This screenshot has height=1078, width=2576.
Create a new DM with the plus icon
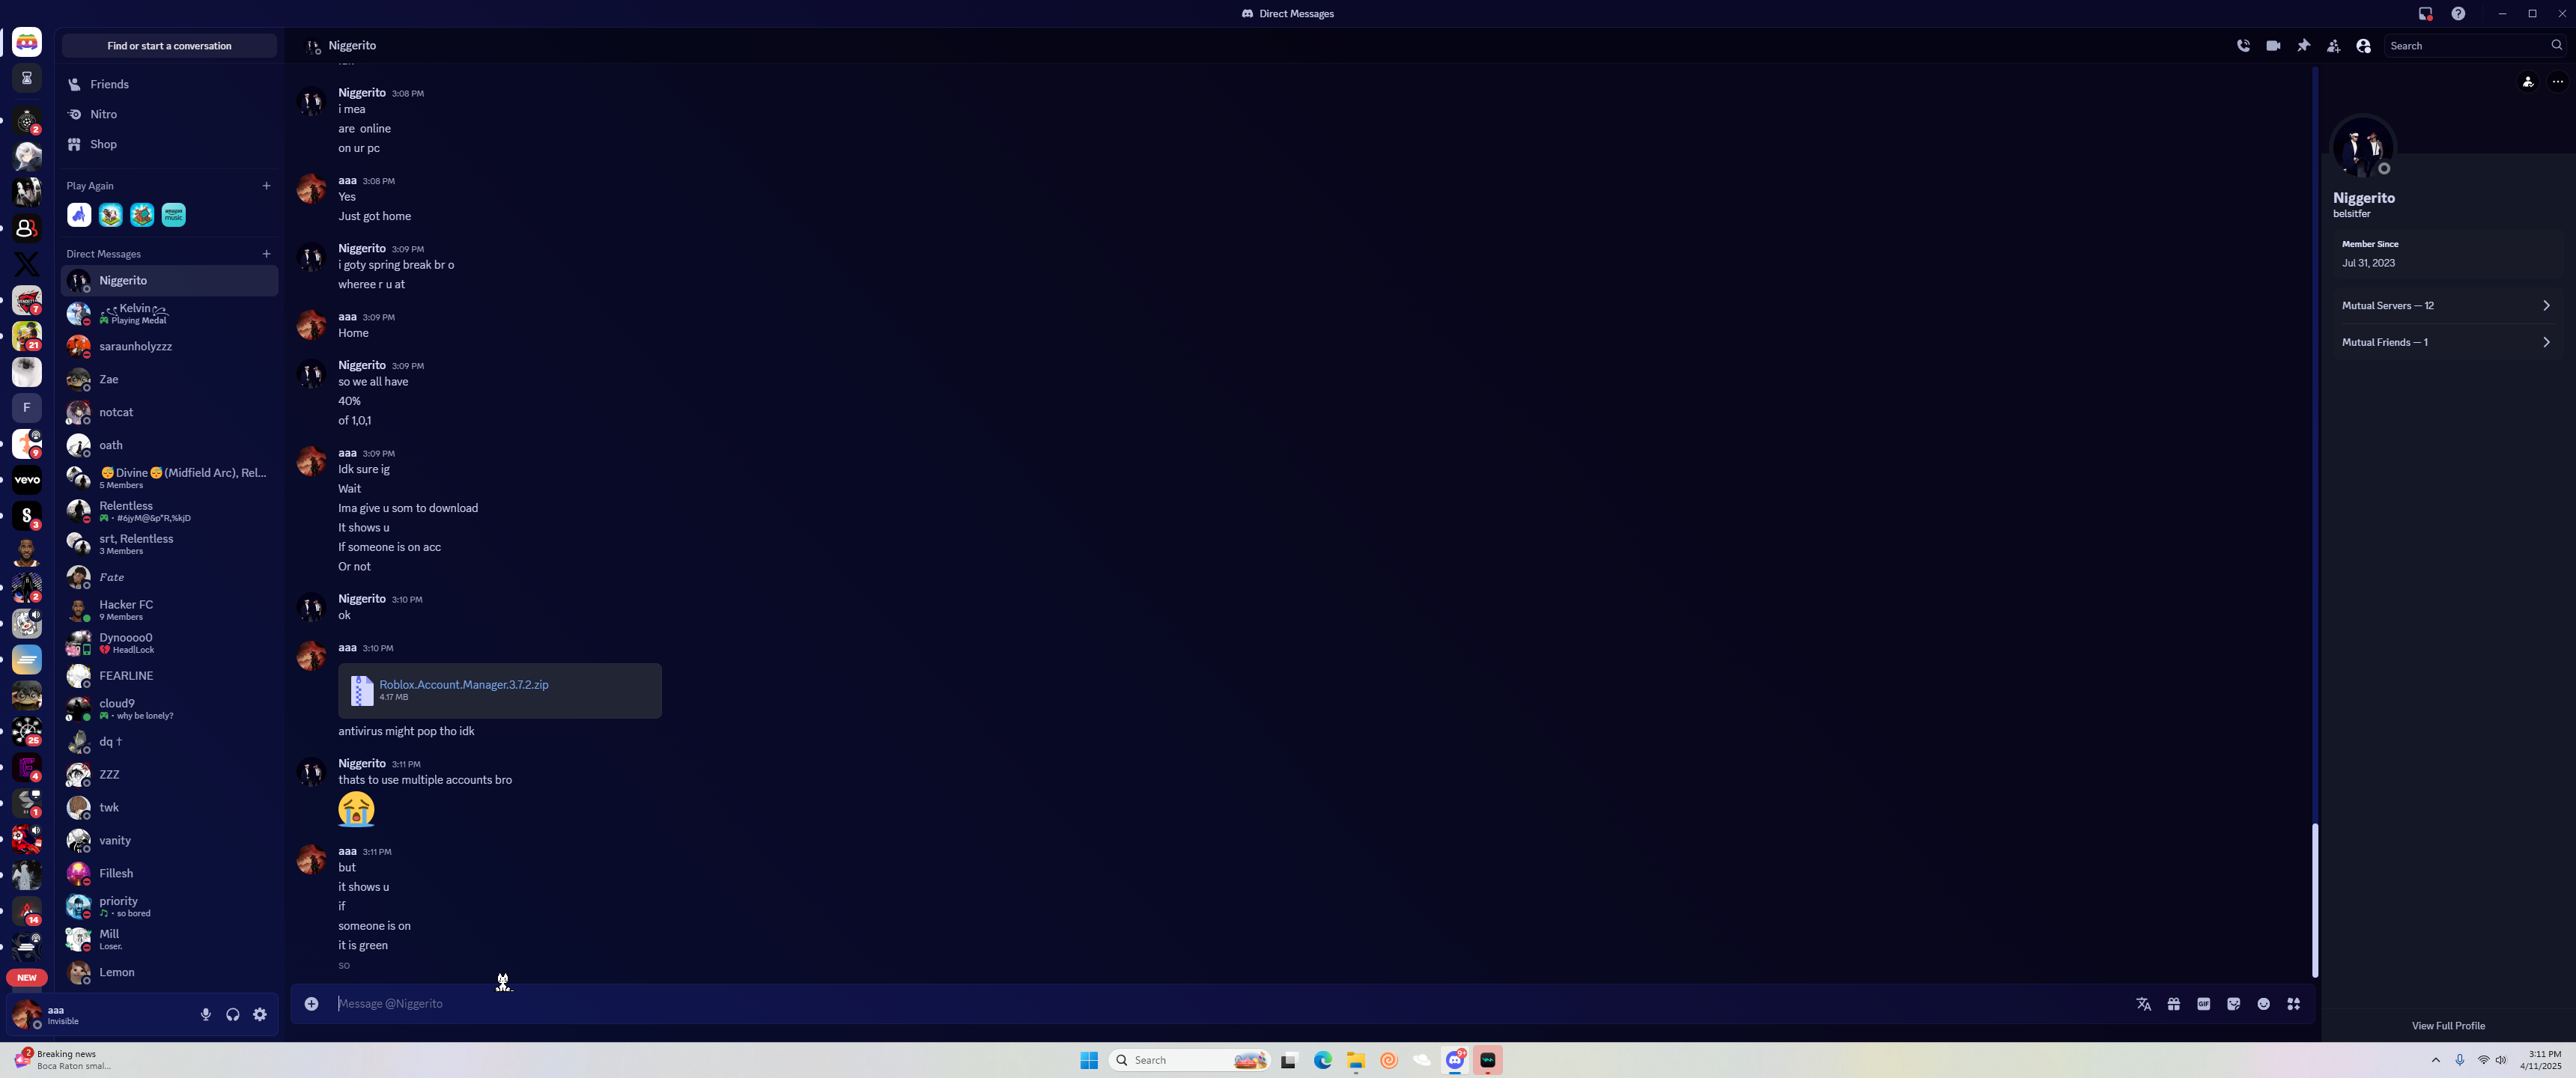coord(266,254)
